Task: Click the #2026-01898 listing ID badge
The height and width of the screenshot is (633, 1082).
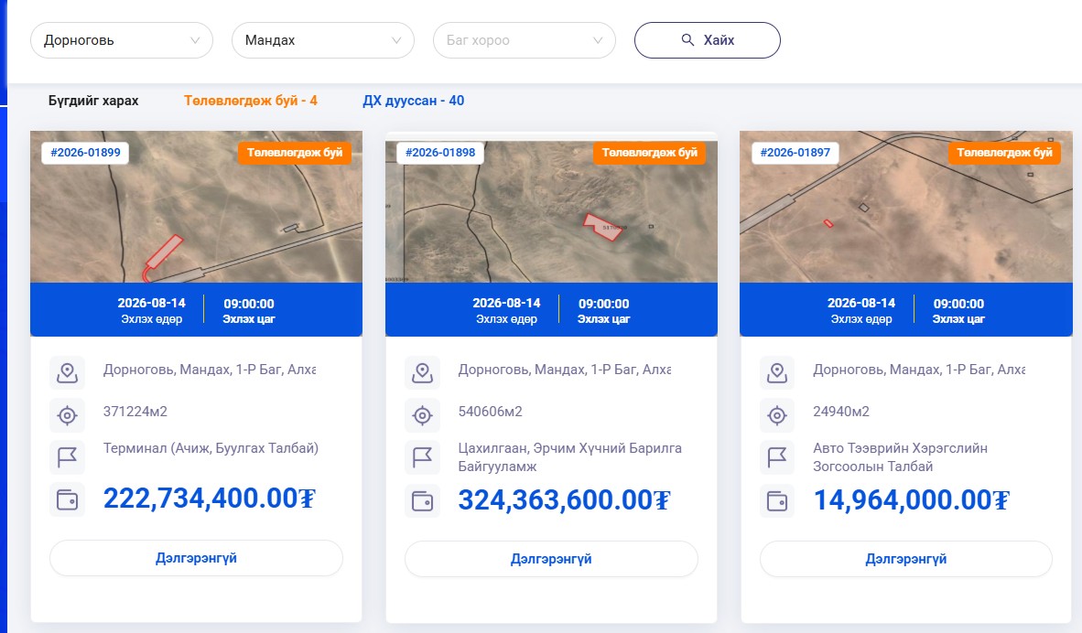Action: [x=440, y=153]
